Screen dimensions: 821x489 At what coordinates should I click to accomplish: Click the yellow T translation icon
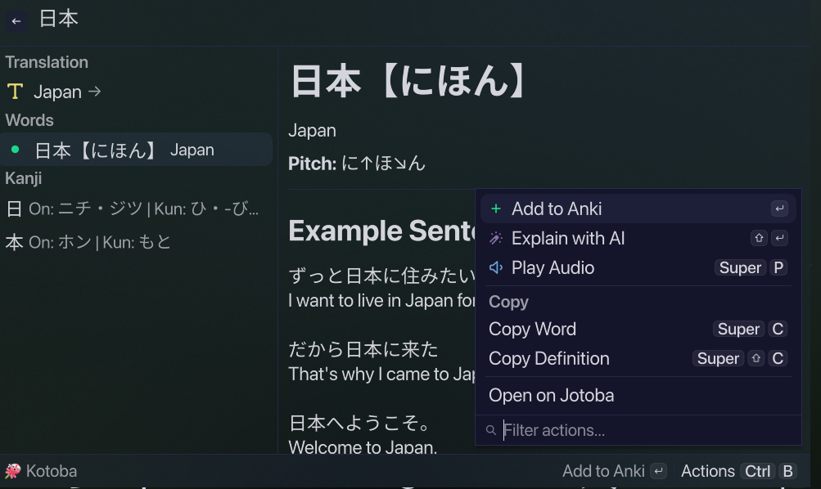point(16,92)
